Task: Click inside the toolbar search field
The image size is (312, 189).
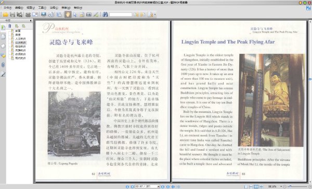Action: pos(121,14)
